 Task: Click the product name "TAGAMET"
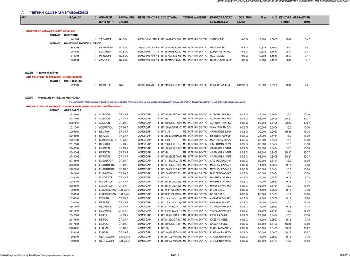click(x=105, y=39)
